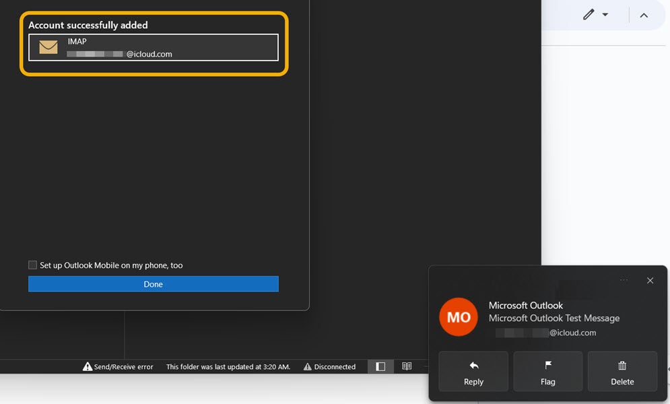Open the dropdown arrow beside the pencil icon
670x404 pixels.
point(604,14)
